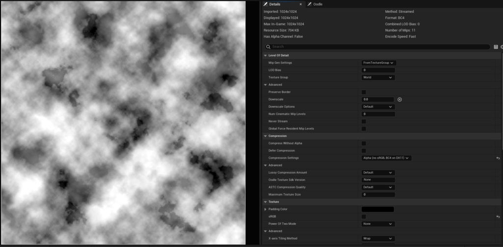Collapse Advanced under Texture section
Image resolution: width=503 pixels, height=247 pixels.
click(x=265, y=231)
